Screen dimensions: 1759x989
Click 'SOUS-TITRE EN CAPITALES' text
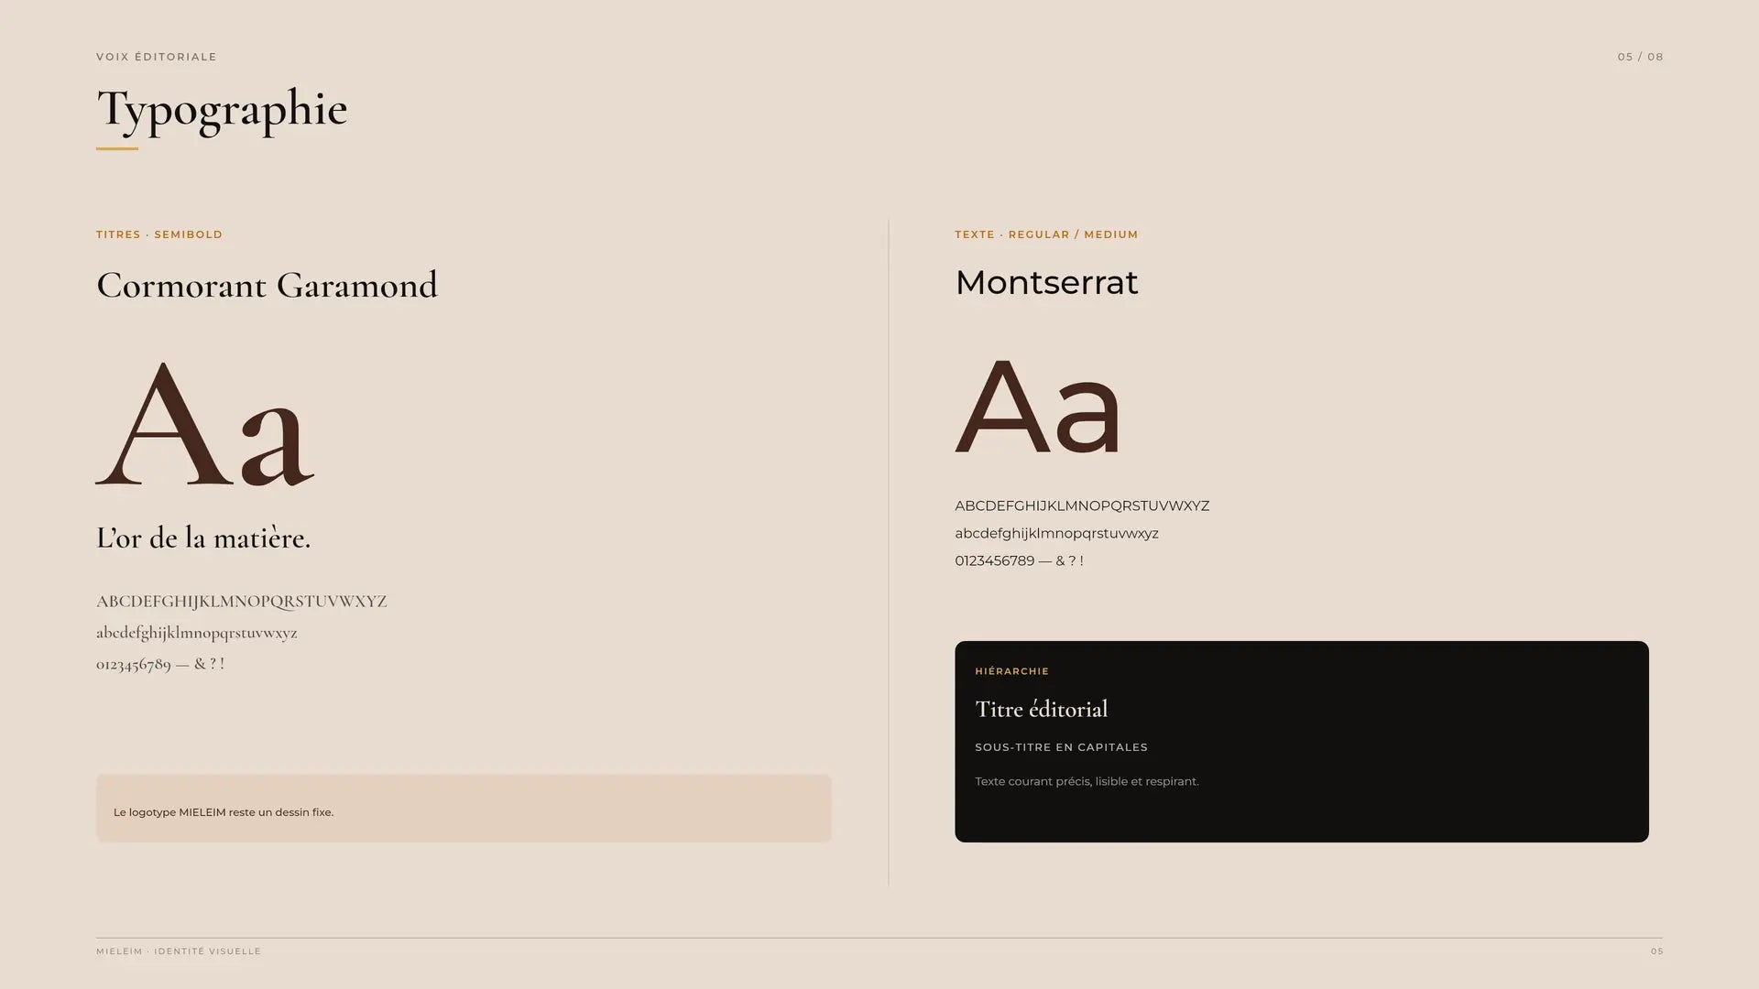pyautogui.click(x=1061, y=747)
